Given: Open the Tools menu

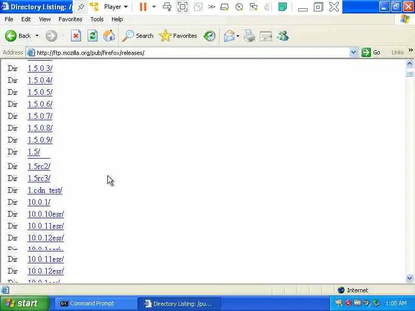Looking at the screenshot, I should pyautogui.click(x=97, y=19).
